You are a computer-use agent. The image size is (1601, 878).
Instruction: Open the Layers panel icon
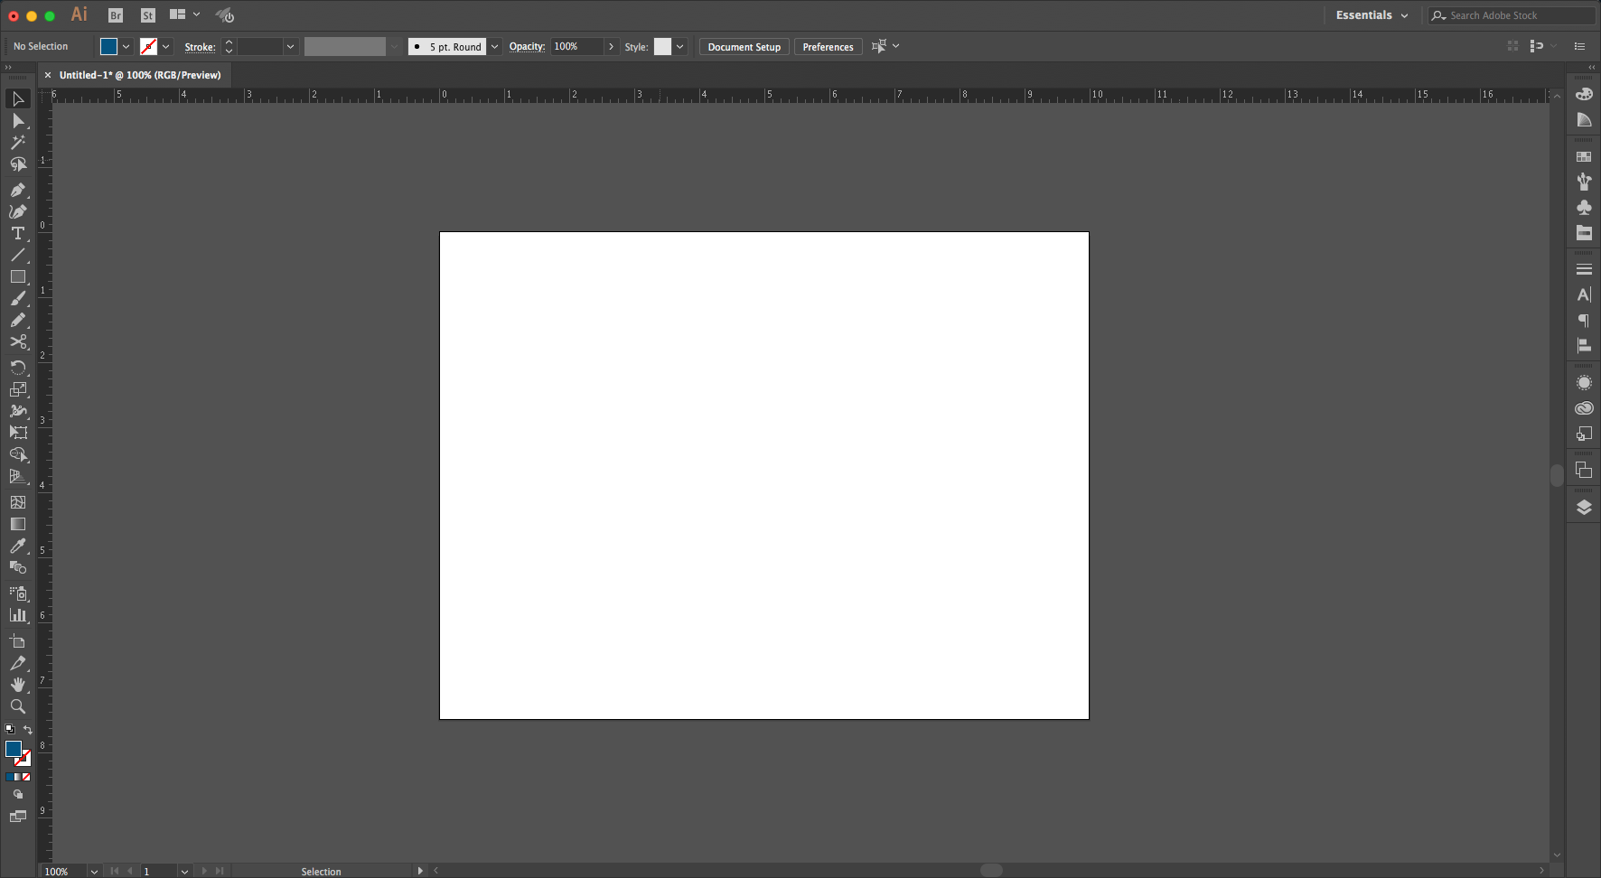pyautogui.click(x=1584, y=508)
